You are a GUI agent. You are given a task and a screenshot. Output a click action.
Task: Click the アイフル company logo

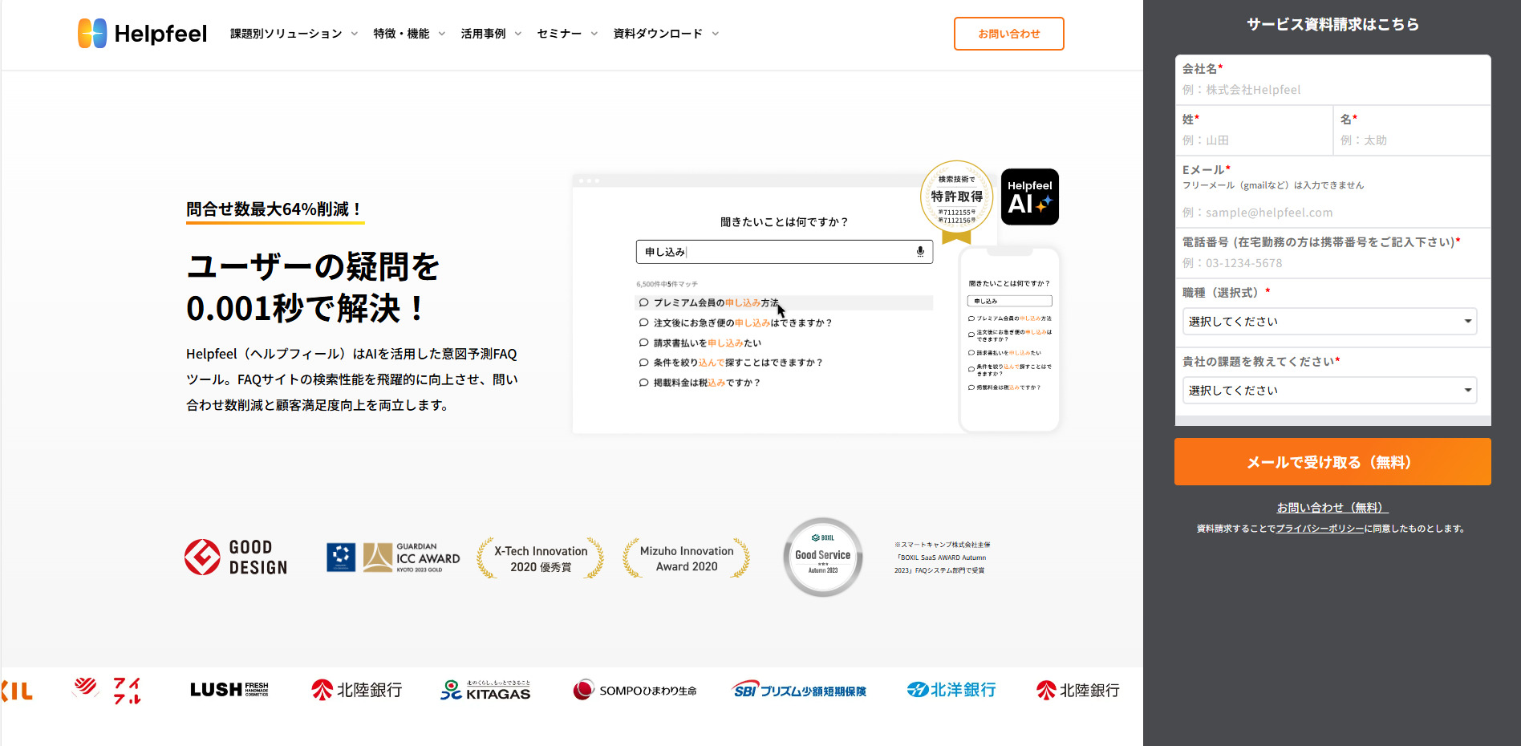pyautogui.click(x=107, y=690)
